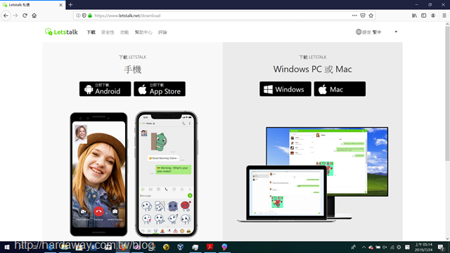
Task: Click the globe language icon
Action: click(x=359, y=32)
